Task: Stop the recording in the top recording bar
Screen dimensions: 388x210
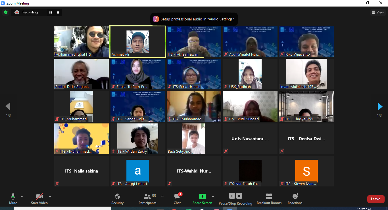Action: 58,12
